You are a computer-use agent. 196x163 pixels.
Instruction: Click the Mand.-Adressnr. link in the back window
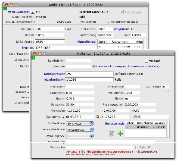click(19, 12)
